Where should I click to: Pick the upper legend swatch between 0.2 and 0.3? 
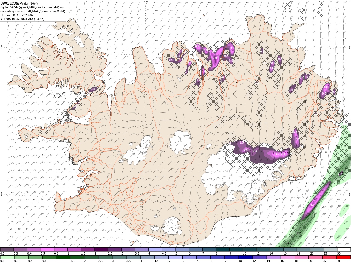tap(7, 250)
